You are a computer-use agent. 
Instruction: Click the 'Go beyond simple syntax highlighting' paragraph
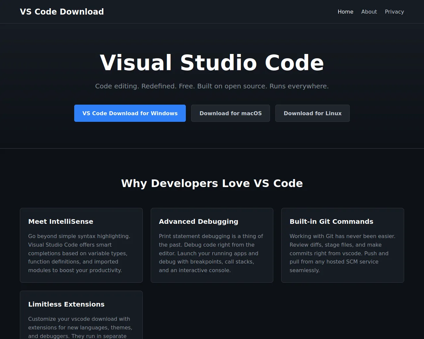coord(79,253)
